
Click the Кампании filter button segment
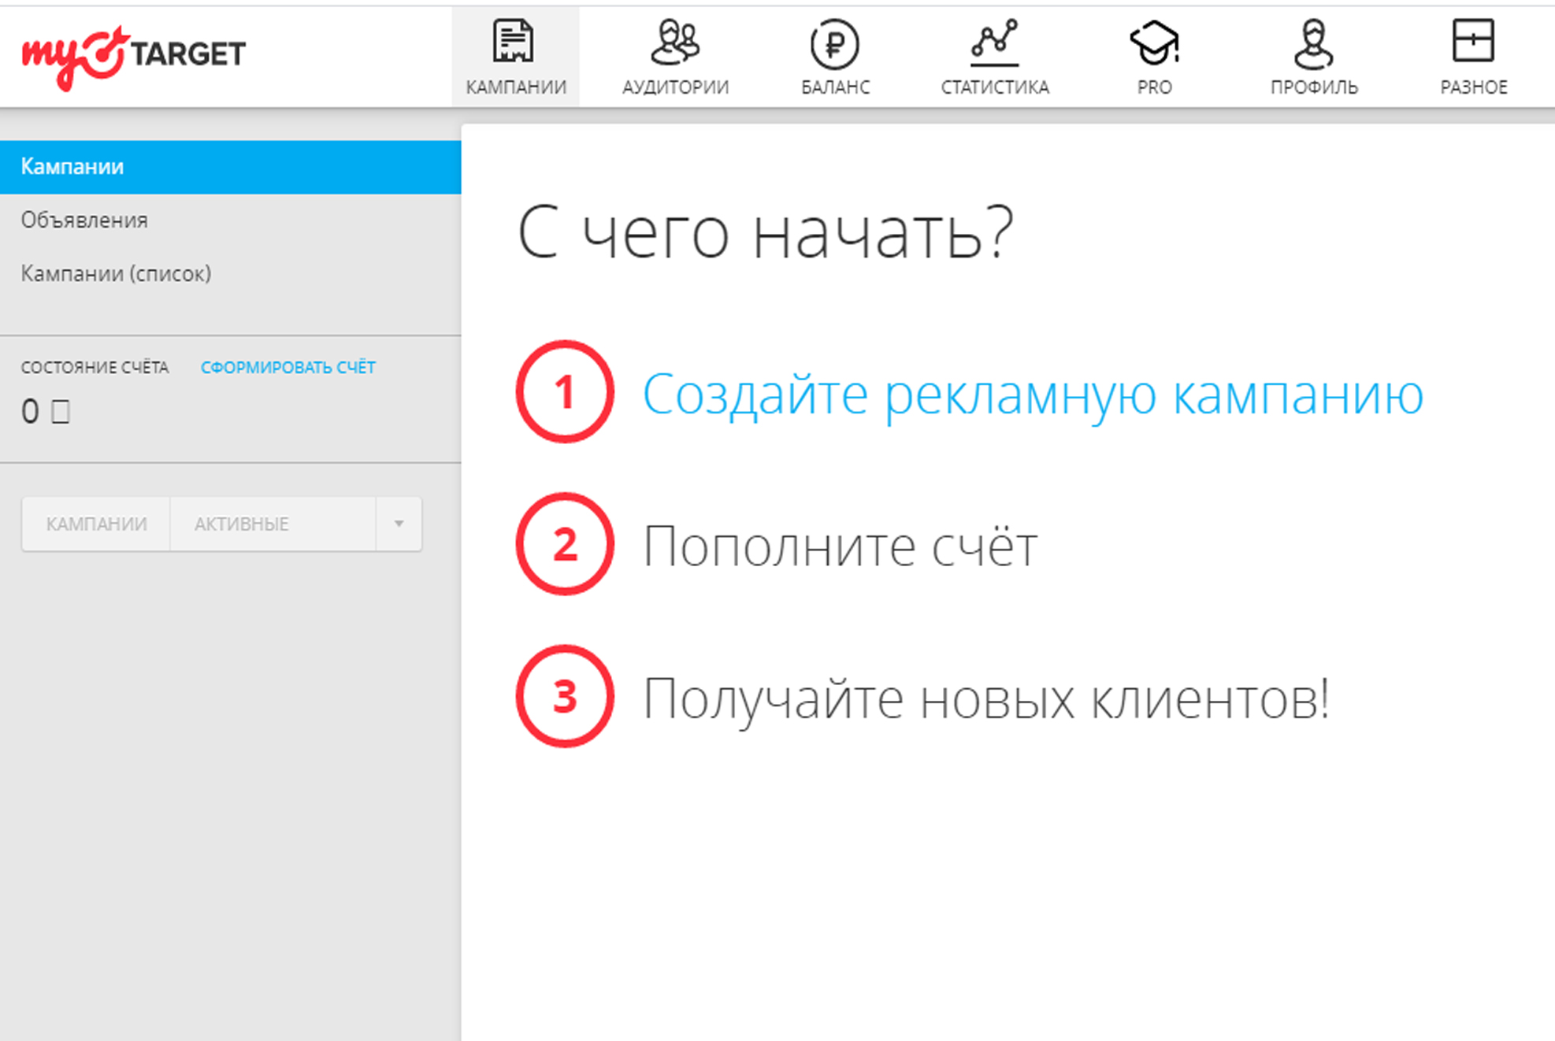pyautogui.click(x=96, y=524)
